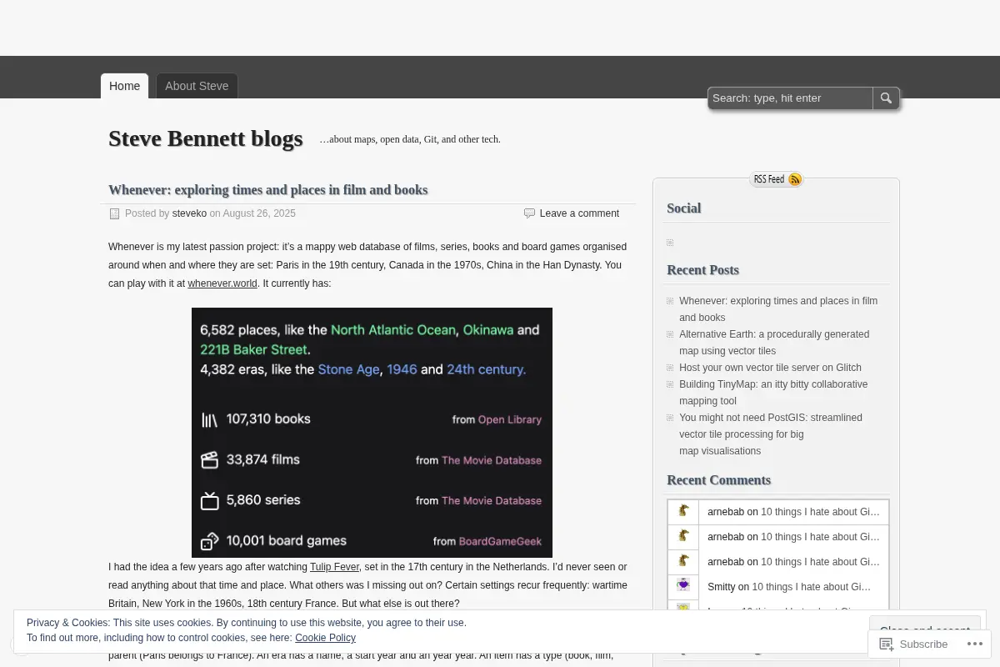This screenshot has width=1000, height=667.
Task: Click the social icon under Social heading
Action: pyautogui.click(x=670, y=243)
